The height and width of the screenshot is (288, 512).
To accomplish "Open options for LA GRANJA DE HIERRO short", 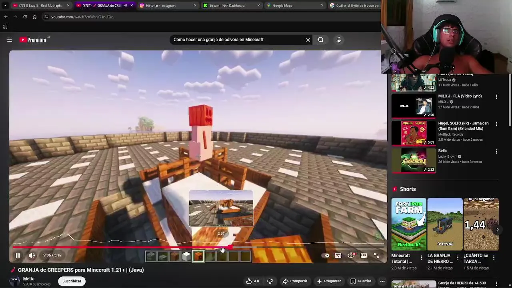I will coord(458,258).
